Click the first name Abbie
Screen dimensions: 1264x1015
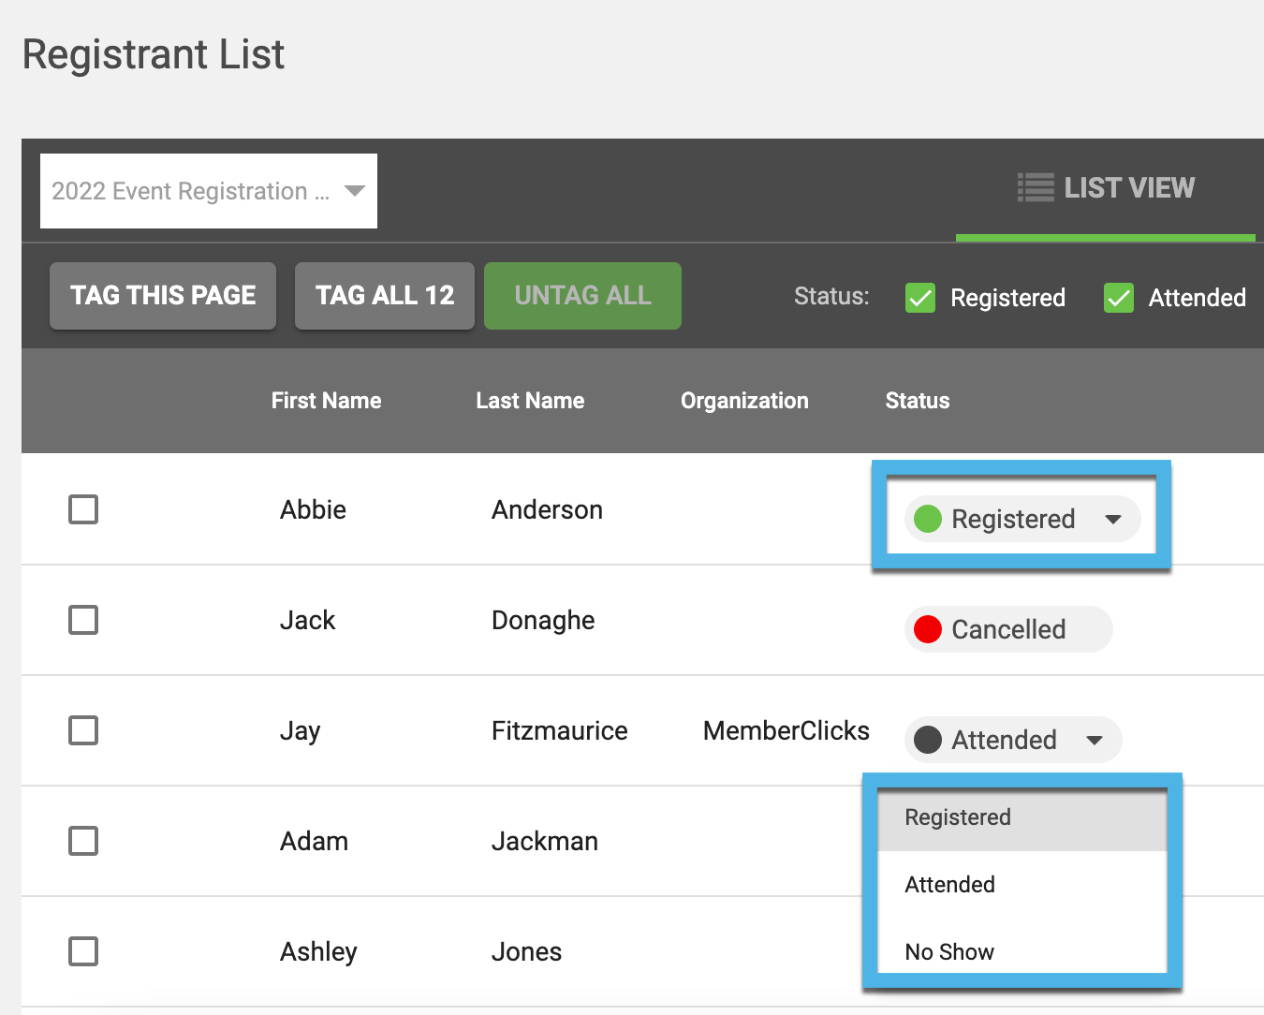[313, 509]
